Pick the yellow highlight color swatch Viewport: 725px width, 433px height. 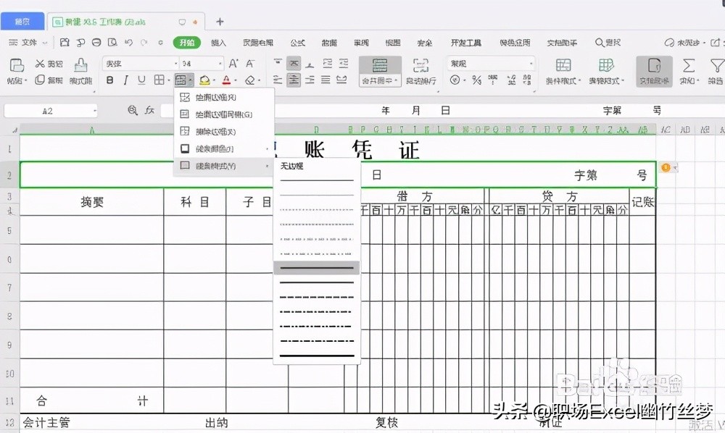pyautogui.click(x=205, y=85)
